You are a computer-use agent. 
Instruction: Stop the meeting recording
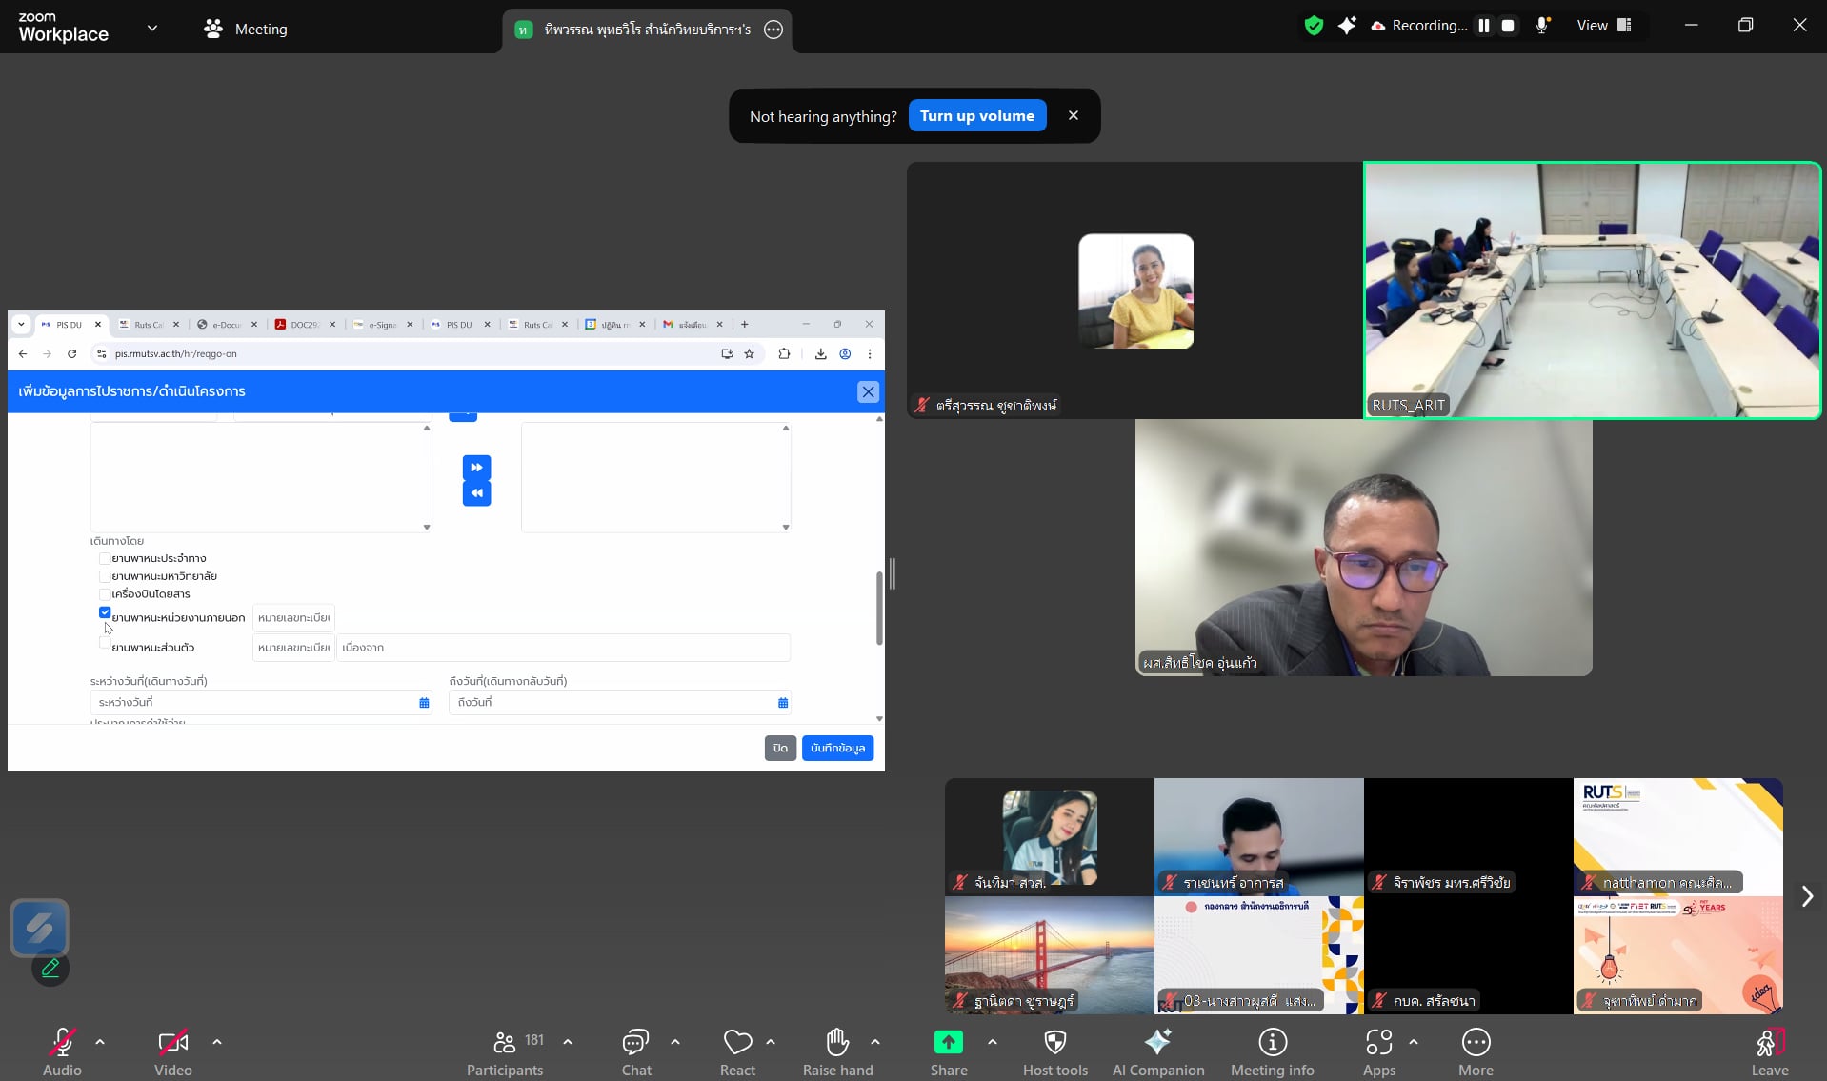pyautogui.click(x=1508, y=26)
